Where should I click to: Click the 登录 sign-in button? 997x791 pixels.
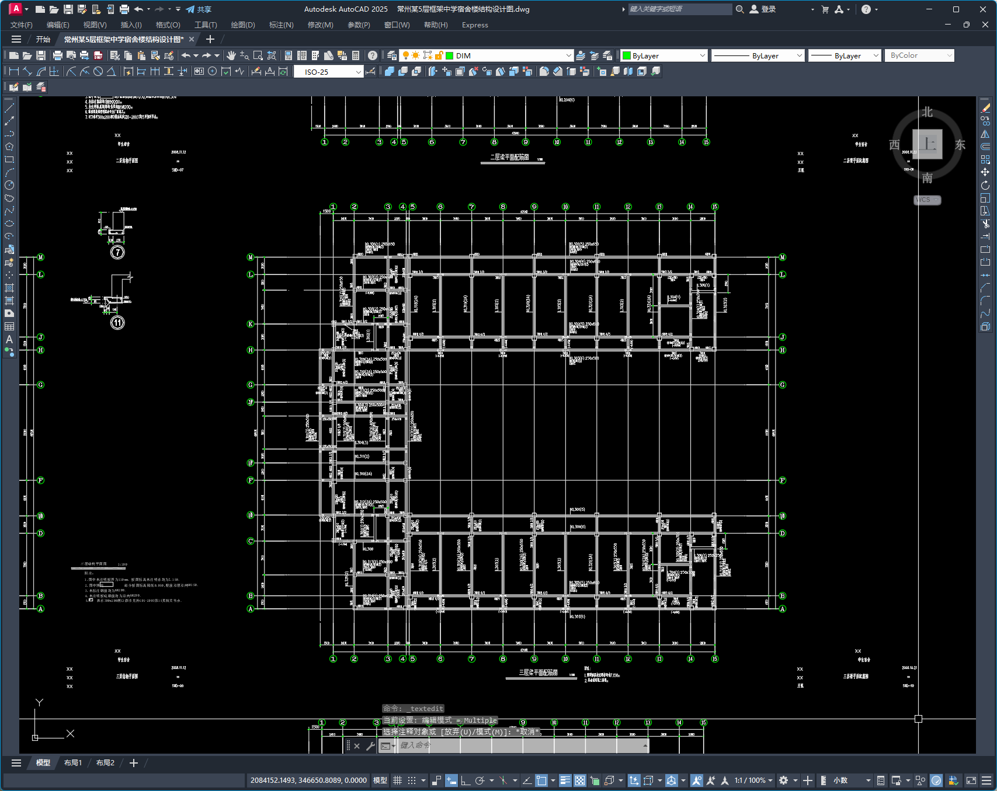click(x=763, y=9)
